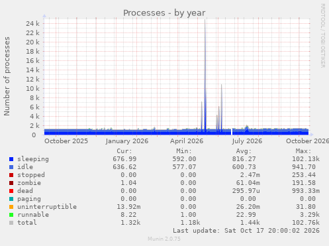This screenshot has width=329, height=246.
Task: Click the 'dead' legend label
Action: click(x=25, y=191)
